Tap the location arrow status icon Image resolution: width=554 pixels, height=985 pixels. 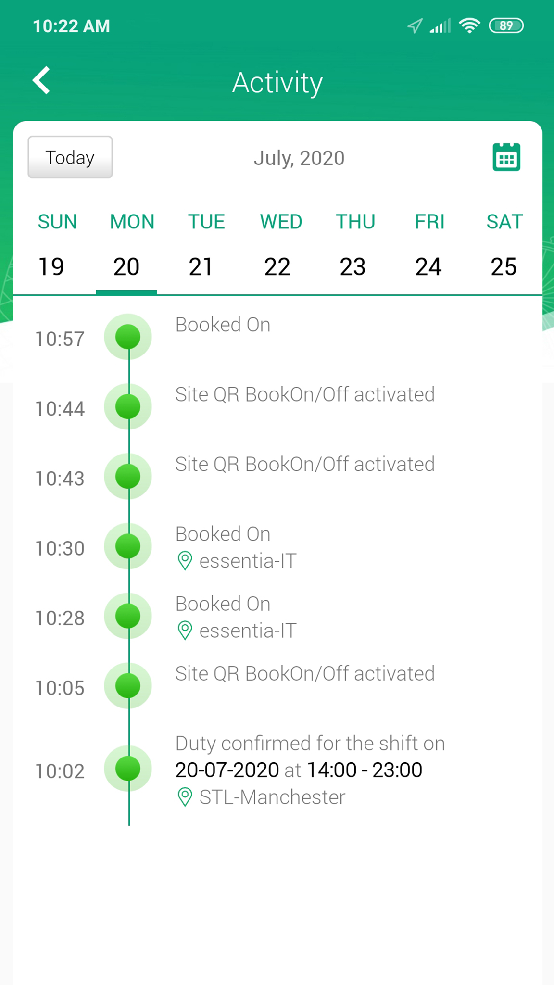[415, 25]
